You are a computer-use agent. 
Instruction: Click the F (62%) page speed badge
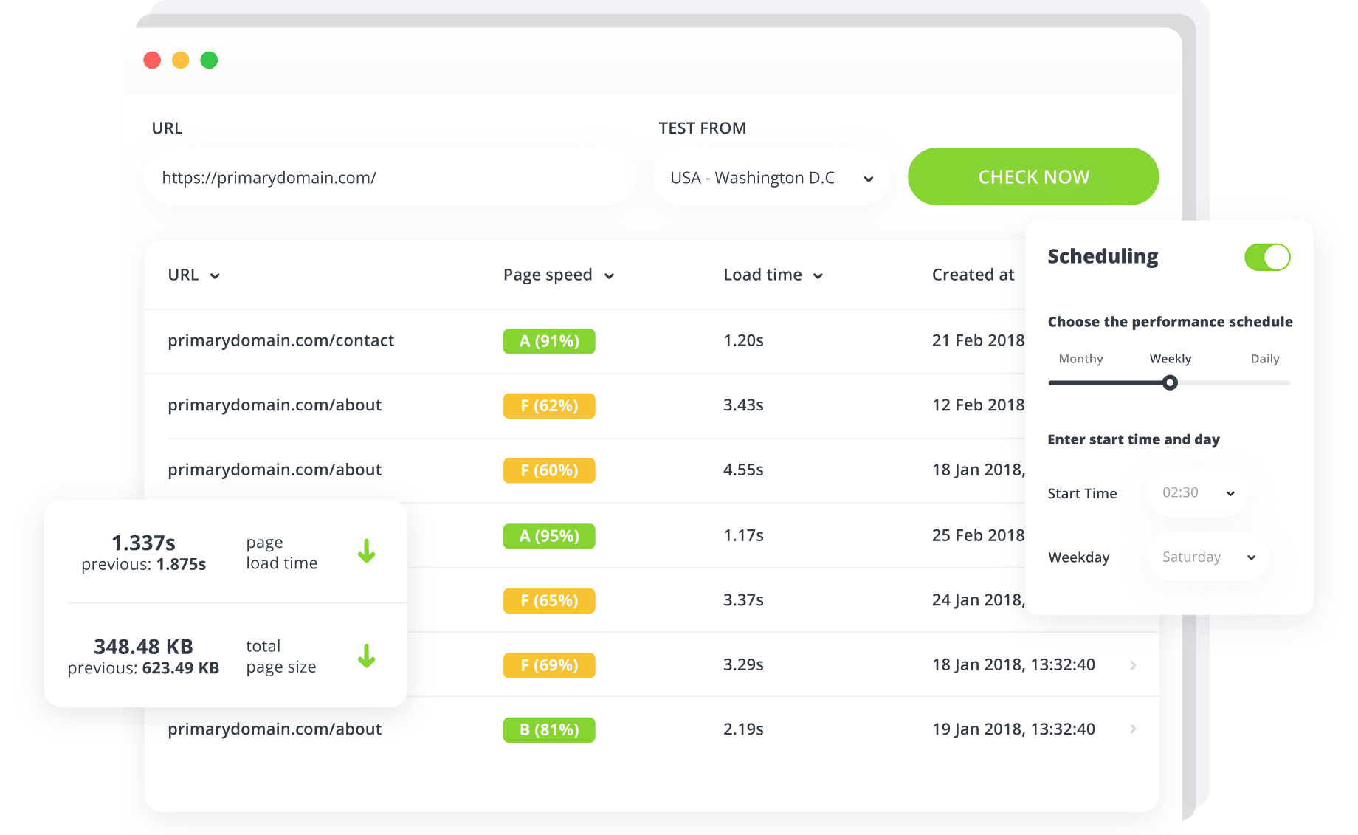coord(548,405)
